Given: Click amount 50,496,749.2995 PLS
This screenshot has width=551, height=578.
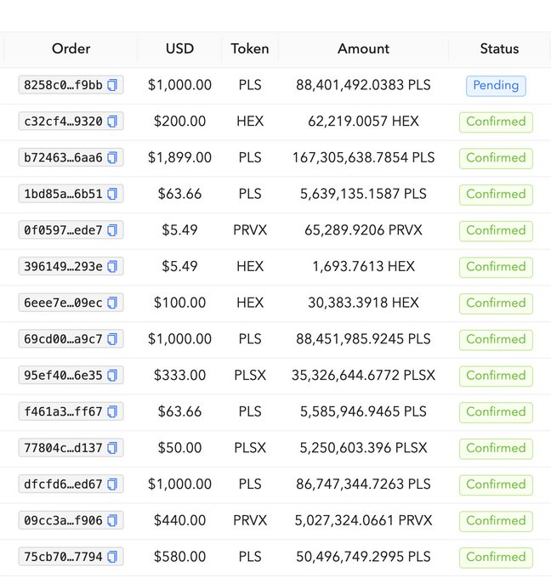Looking at the screenshot, I should [x=363, y=557].
